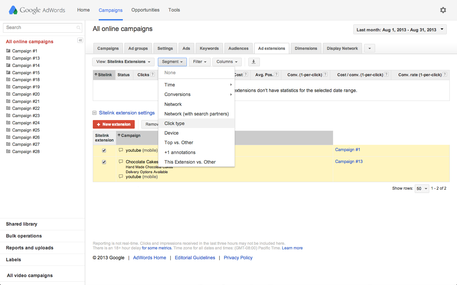Click the New extension button
This screenshot has width=457, height=285.
click(114, 124)
